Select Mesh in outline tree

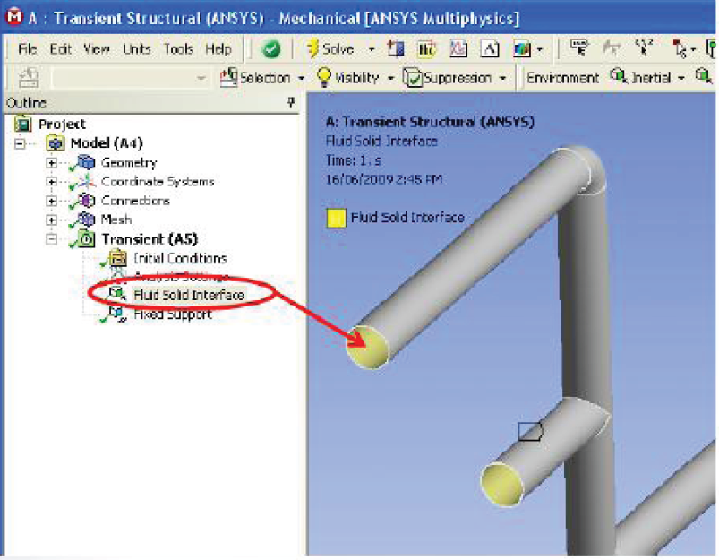coord(116,220)
